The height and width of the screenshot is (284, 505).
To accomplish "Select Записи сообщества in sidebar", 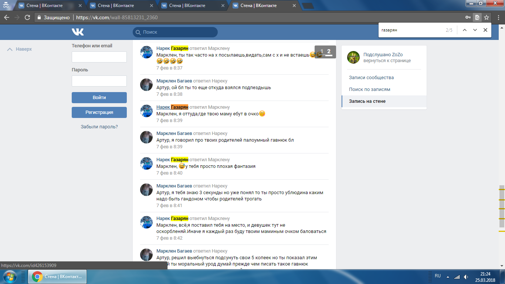I will click(x=371, y=78).
